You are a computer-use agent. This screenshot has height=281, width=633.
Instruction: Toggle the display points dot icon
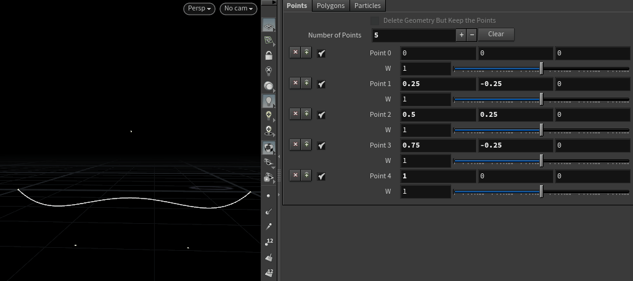click(269, 196)
